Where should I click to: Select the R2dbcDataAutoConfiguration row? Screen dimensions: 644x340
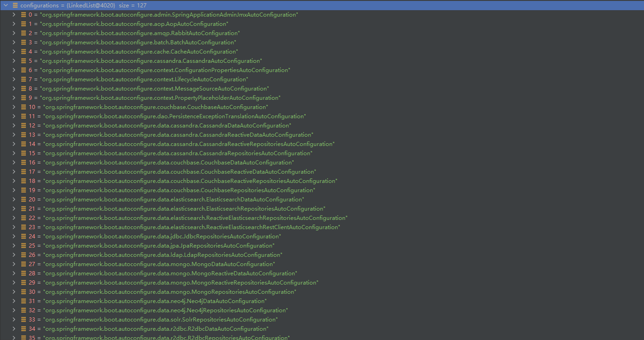point(322,329)
